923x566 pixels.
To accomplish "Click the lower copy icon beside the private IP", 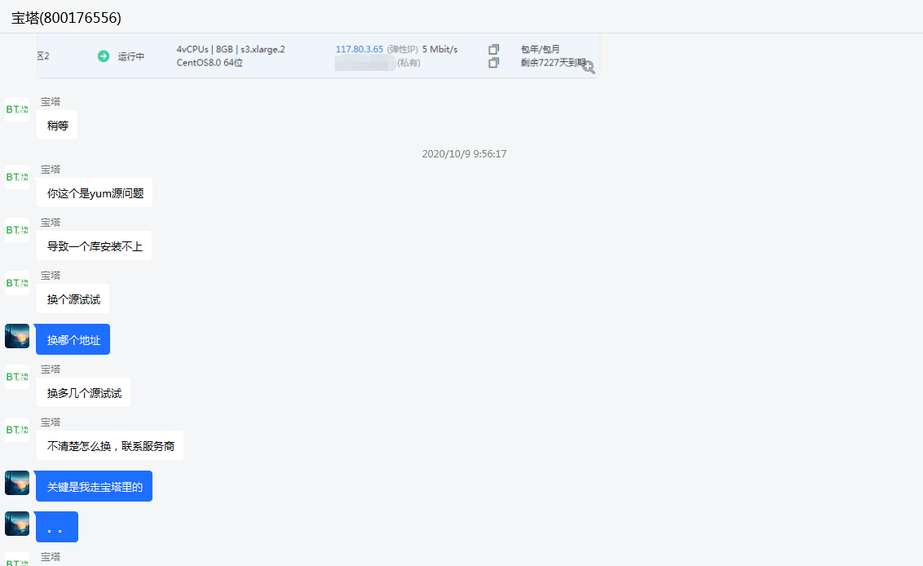I will tap(494, 63).
